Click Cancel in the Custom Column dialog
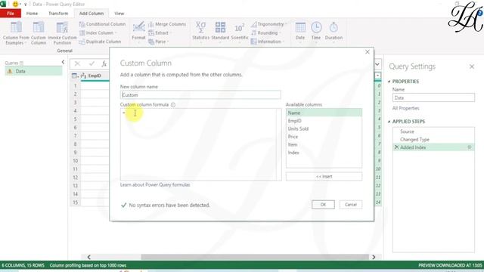The height and width of the screenshot is (272, 484). click(x=351, y=205)
